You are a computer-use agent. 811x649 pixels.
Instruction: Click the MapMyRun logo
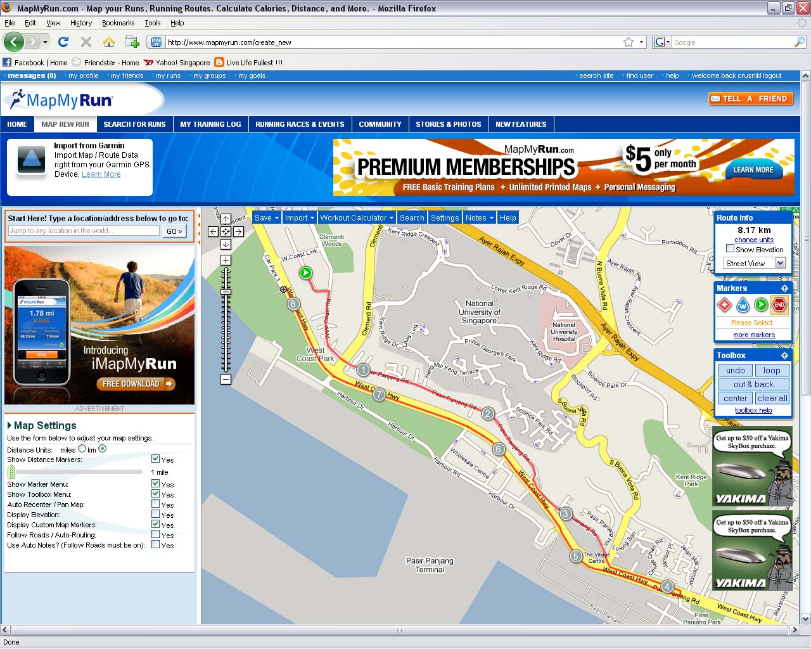(x=61, y=100)
